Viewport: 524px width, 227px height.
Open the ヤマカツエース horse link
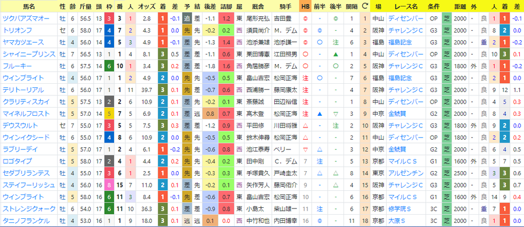click(x=23, y=42)
